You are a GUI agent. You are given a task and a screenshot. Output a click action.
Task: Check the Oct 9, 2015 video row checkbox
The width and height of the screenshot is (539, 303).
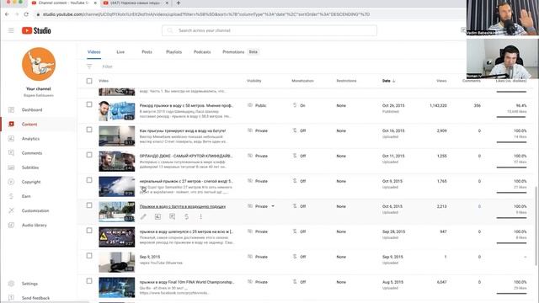coord(89,180)
